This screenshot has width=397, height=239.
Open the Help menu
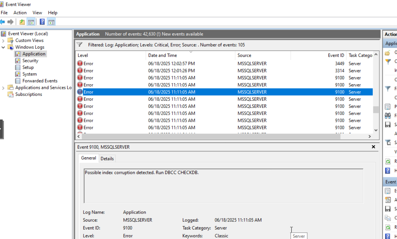point(53,13)
